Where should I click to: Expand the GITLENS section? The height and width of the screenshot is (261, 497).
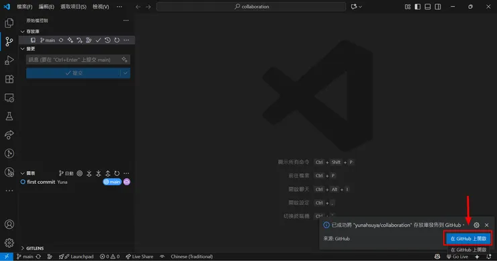22,248
